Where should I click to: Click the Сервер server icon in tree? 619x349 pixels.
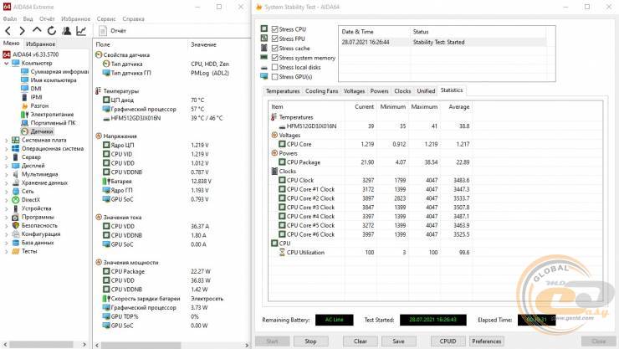tap(15, 157)
